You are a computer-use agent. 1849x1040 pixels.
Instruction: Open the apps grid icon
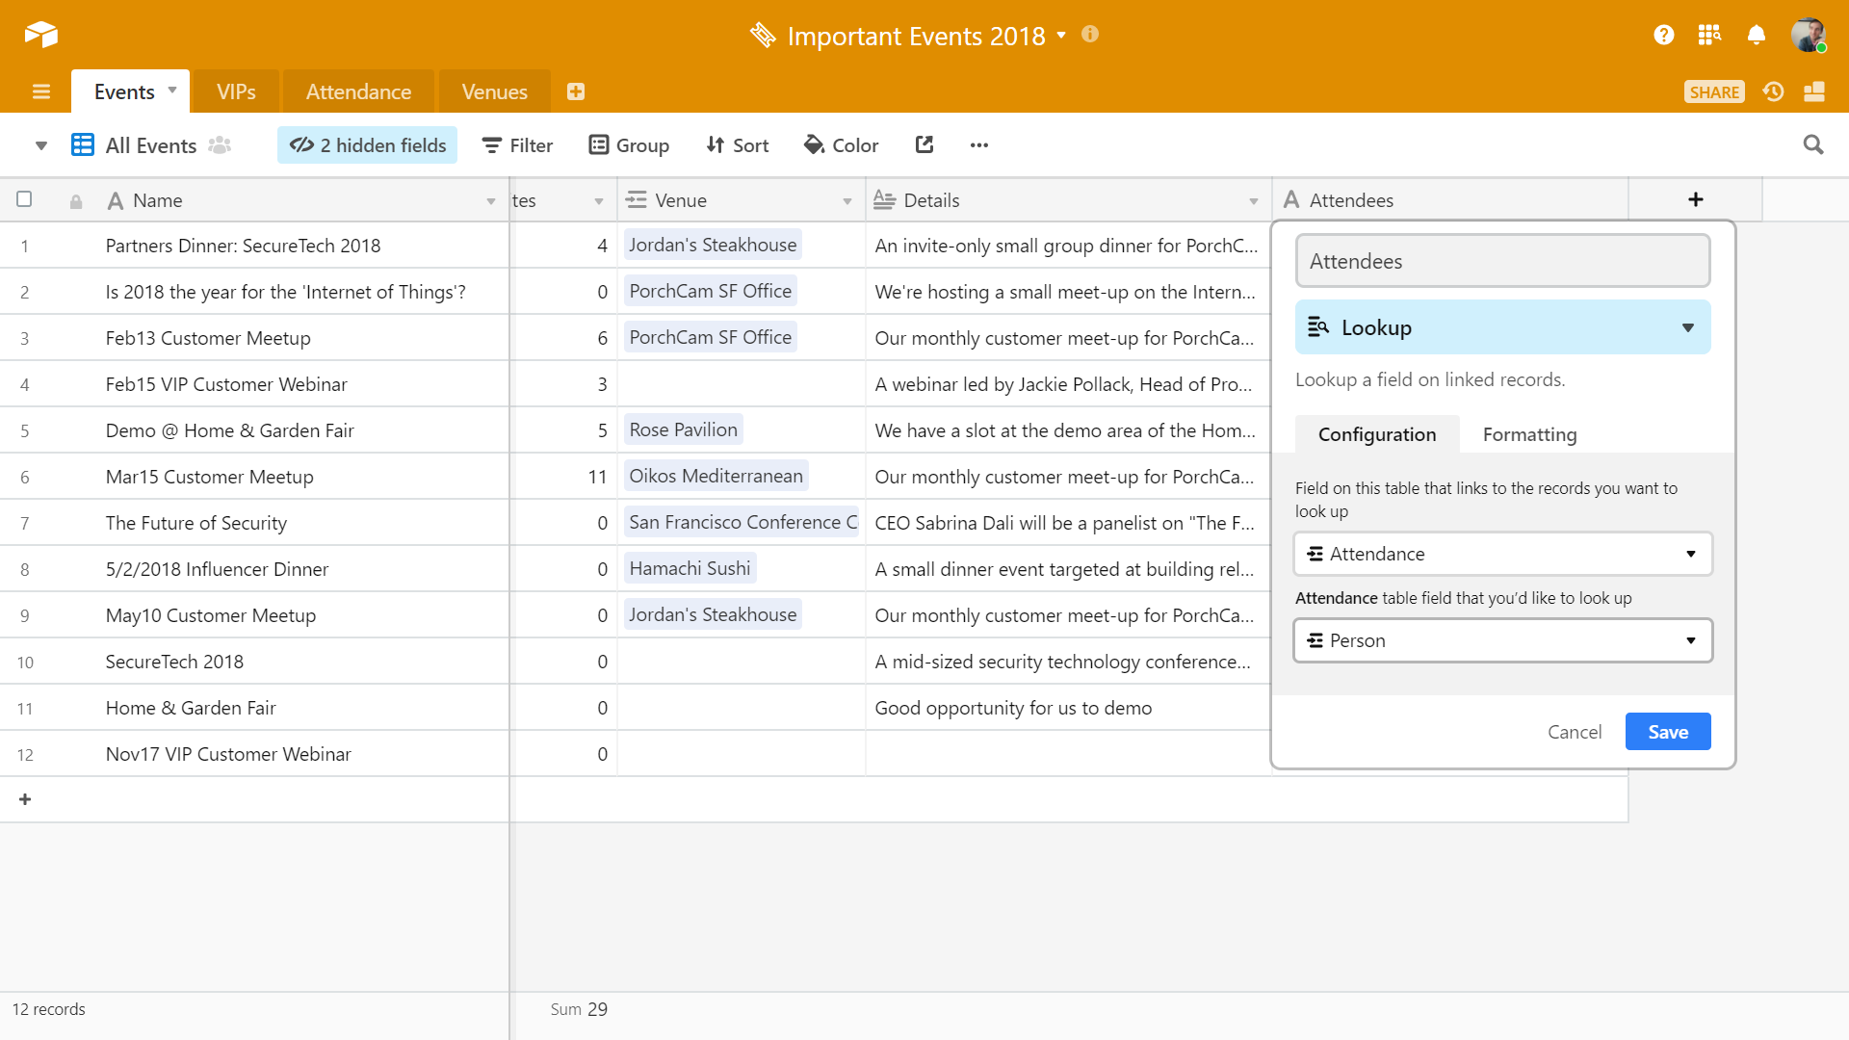pyautogui.click(x=1709, y=35)
